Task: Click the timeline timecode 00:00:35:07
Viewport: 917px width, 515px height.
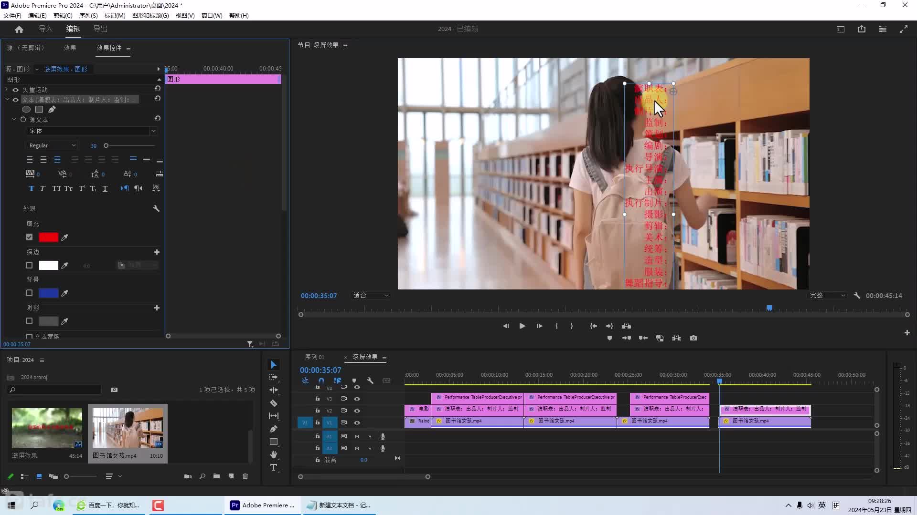Action: (x=320, y=370)
